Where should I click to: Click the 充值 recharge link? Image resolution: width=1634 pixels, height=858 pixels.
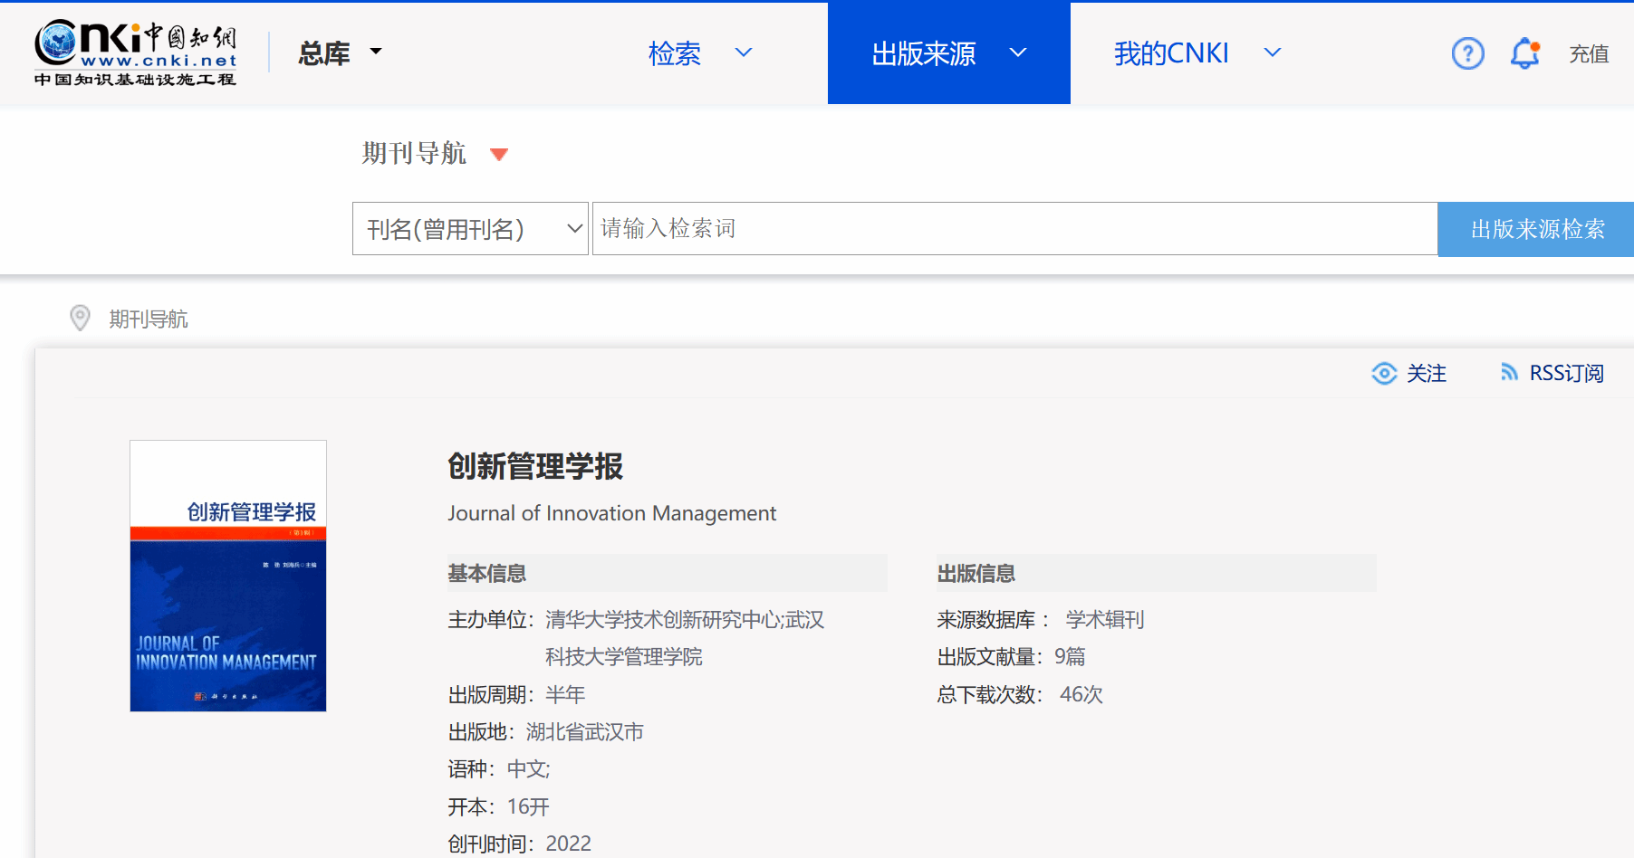pos(1589,54)
